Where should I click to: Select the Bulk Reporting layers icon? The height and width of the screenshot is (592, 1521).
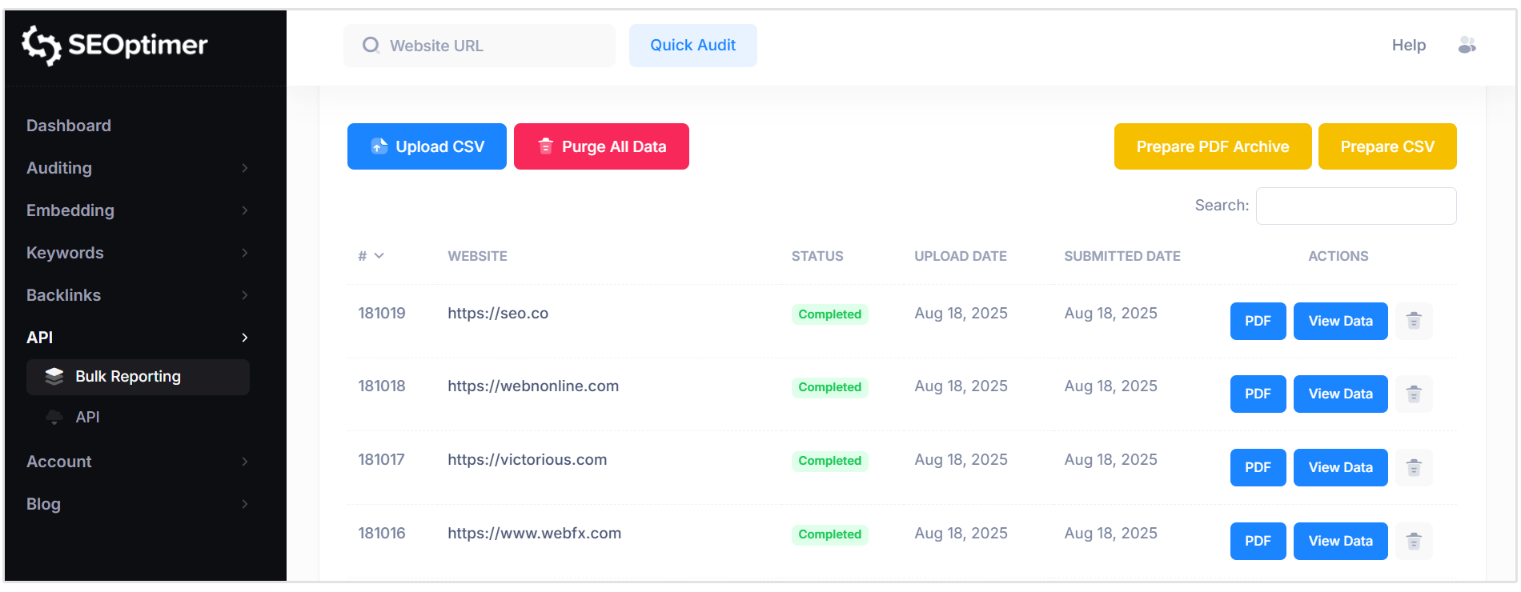click(x=54, y=376)
